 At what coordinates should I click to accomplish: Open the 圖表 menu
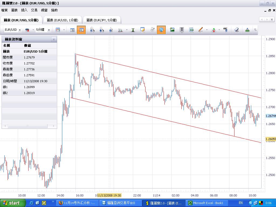(x=15, y=10)
